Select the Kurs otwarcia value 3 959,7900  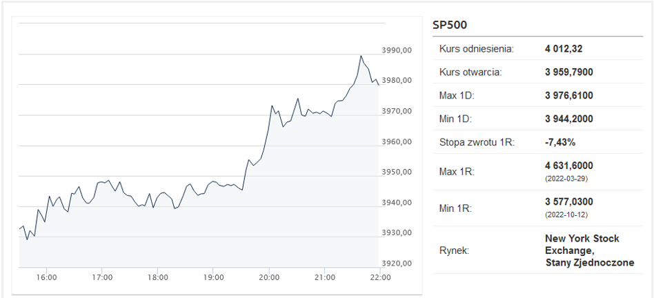(569, 72)
